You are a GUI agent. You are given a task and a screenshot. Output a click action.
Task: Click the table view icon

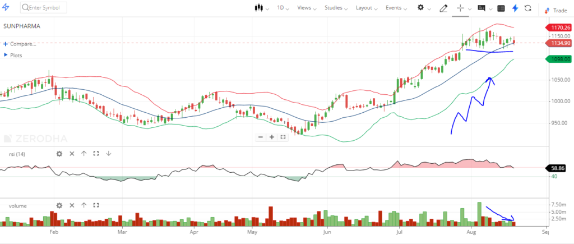tap(502, 8)
